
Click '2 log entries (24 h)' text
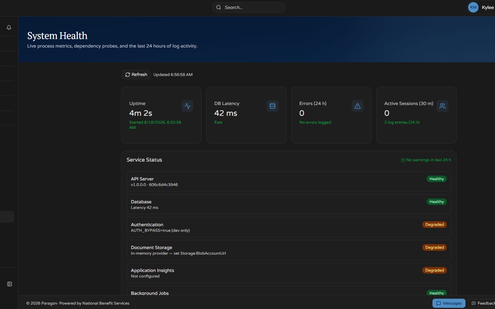(402, 122)
